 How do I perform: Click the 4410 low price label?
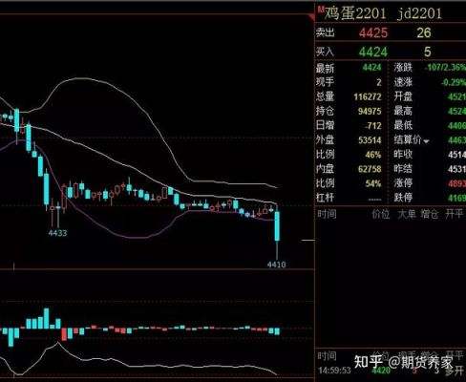(276, 265)
